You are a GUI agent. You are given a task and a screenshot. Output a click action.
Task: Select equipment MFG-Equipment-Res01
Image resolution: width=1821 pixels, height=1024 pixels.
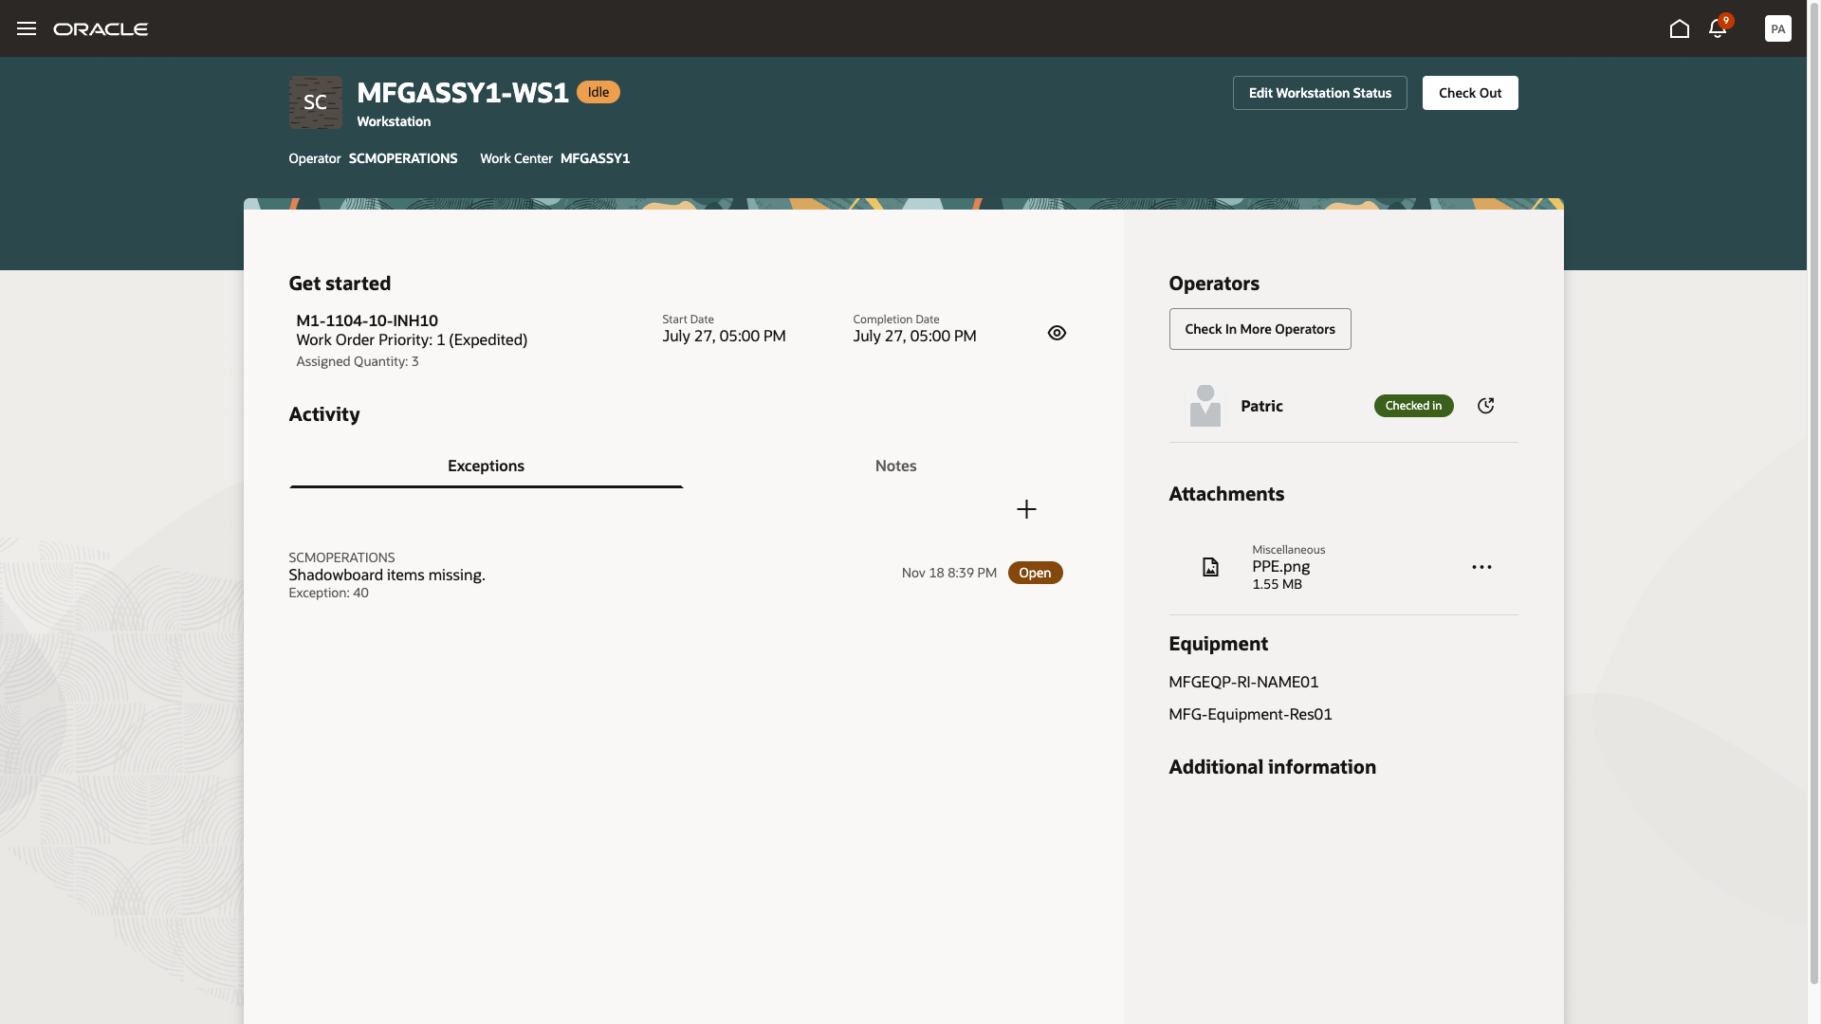(1250, 714)
